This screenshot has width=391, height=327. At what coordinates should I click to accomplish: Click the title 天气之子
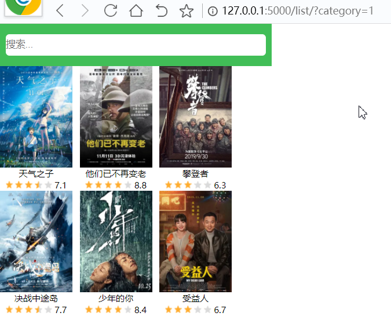tap(36, 174)
